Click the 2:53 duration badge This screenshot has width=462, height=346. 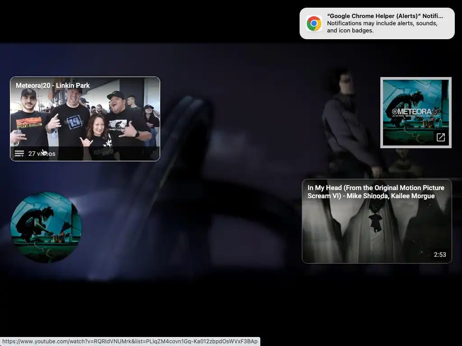[x=439, y=255]
